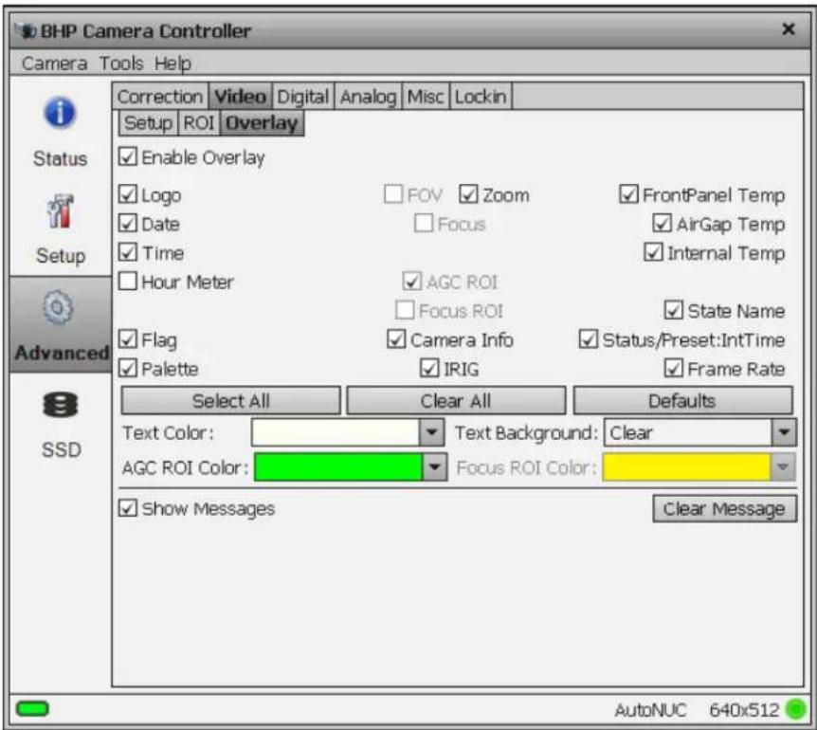Click the white Text Color swatch
Image resolution: width=817 pixels, height=730 pixels.
336,432
